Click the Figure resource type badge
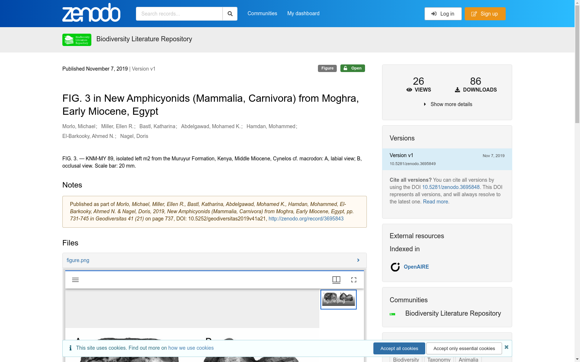580x362 pixels. [327, 68]
